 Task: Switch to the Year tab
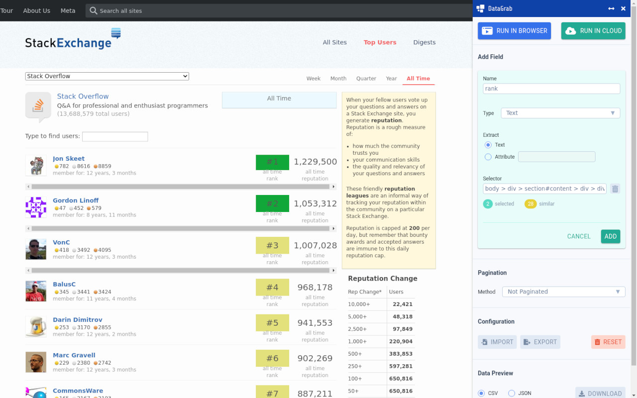pyautogui.click(x=392, y=79)
